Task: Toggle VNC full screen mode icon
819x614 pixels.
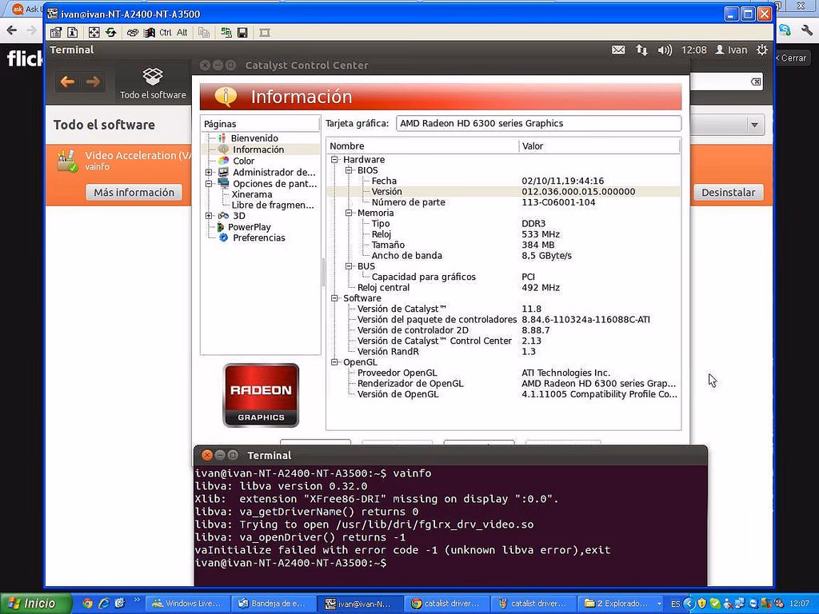Action: tap(94, 32)
